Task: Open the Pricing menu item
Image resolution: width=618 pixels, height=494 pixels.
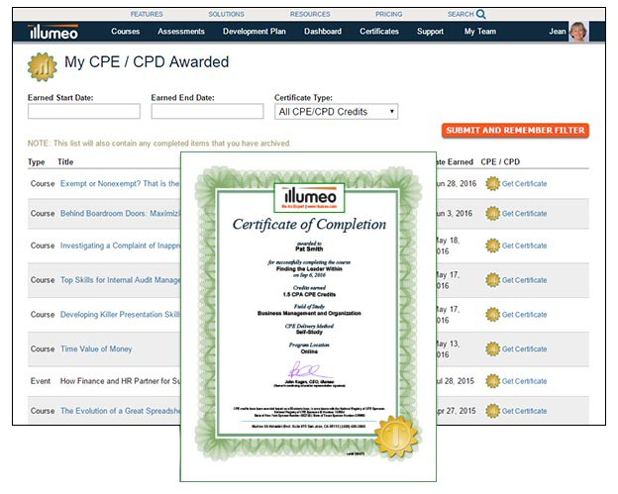Action: [x=388, y=14]
